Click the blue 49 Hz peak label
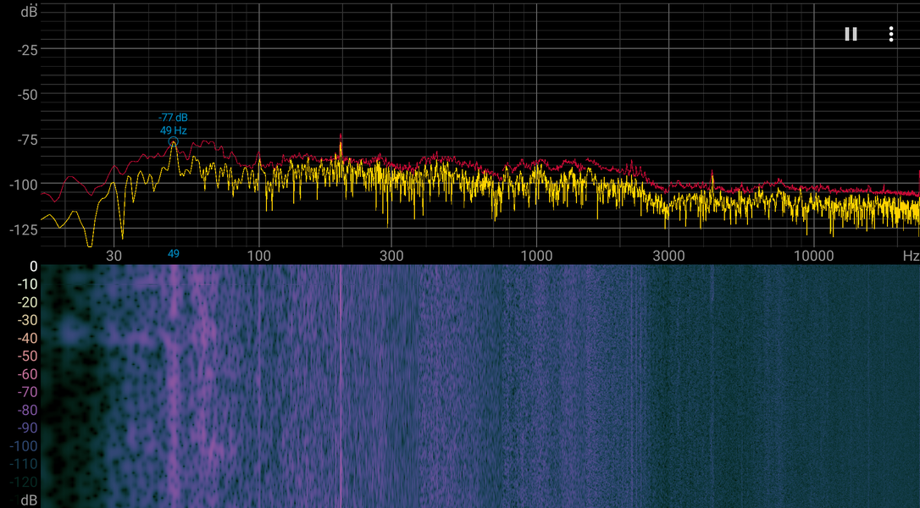920x508 pixels. (173, 130)
